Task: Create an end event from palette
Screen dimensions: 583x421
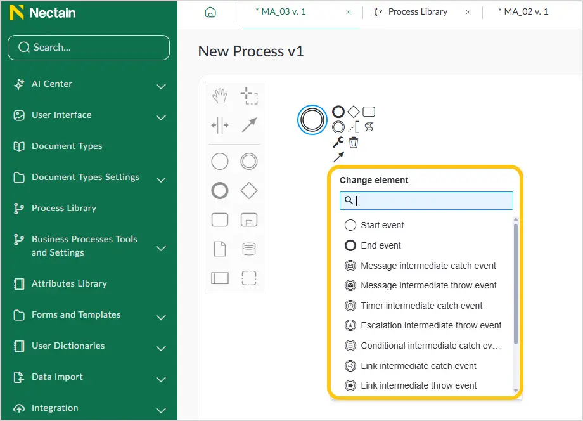Action: pyautogui.click(x=220, y=191)
